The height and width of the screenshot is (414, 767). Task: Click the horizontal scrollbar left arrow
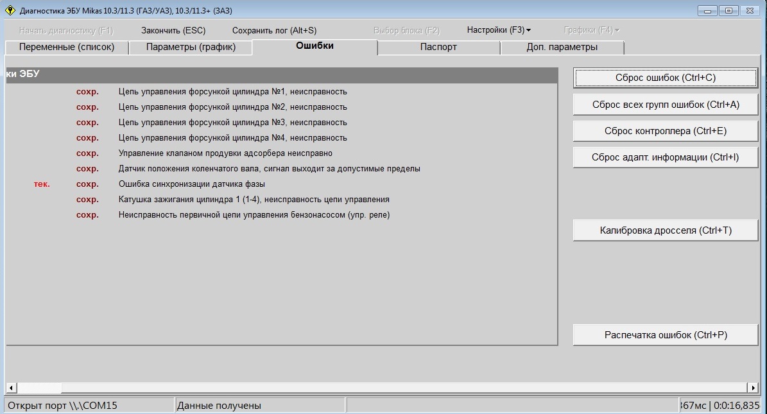(11, 388)
